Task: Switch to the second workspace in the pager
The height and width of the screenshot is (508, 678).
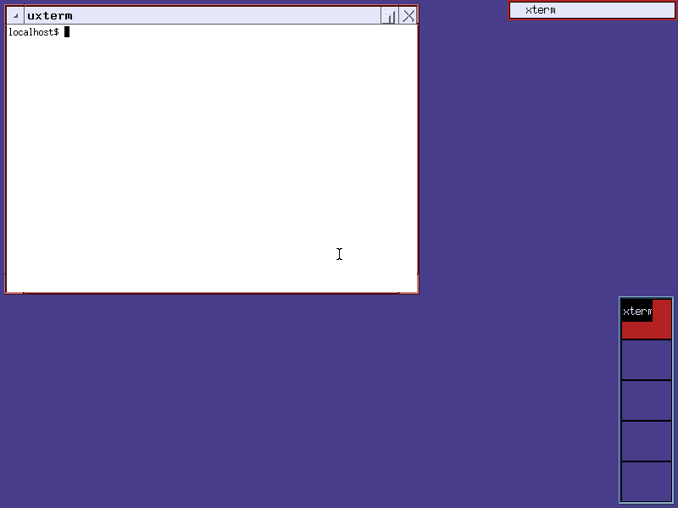Action: click(x=646, y=358)
